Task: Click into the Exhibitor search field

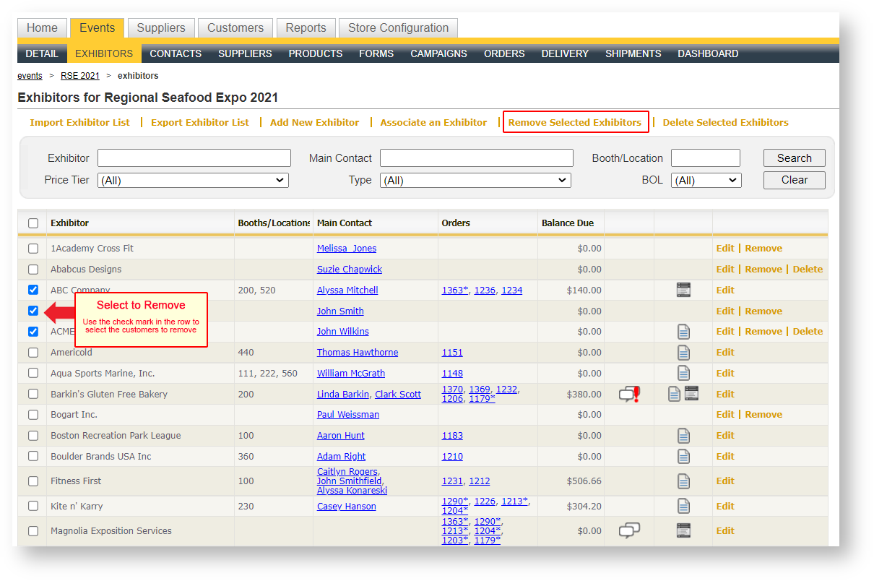Action: coord(194,158)
